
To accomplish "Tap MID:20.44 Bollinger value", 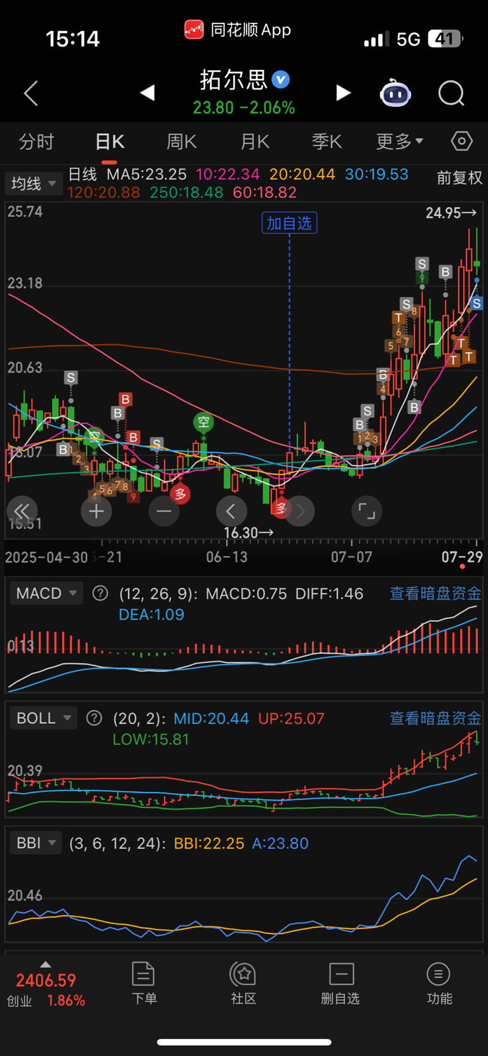I will point(211,718).
